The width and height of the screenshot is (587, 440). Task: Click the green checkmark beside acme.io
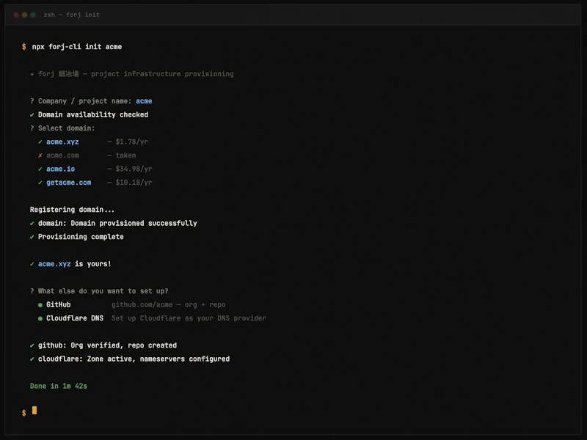pyautogui.click(x=40, y=169)
